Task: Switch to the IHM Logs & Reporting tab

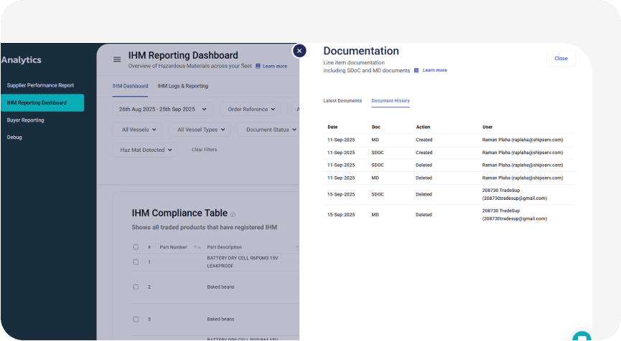Action: point(182,86)
